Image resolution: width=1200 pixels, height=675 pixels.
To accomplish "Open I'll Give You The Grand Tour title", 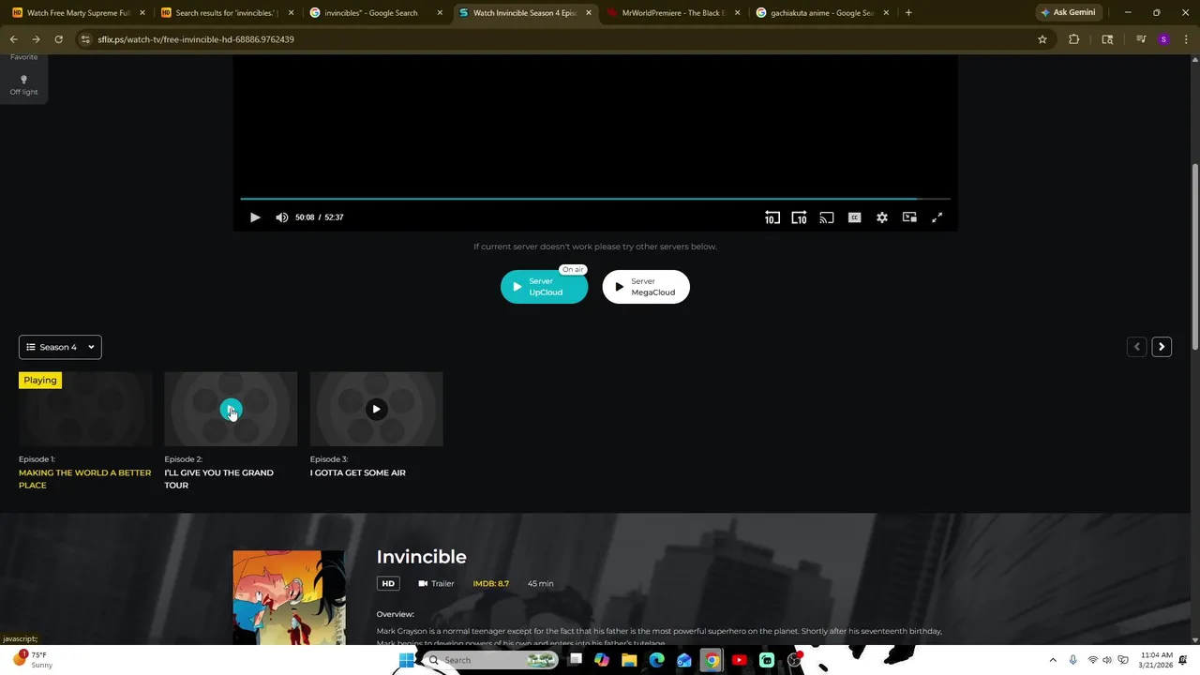I will (218, 479).
